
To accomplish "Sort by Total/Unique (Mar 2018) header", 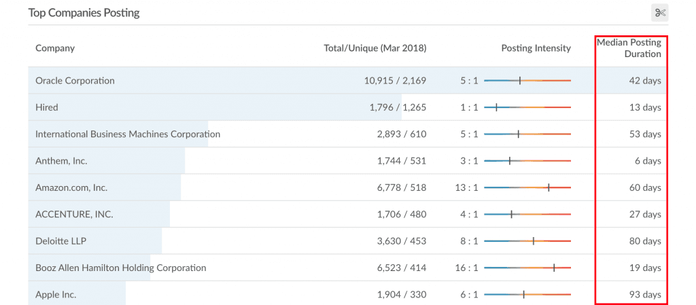I will pyautogui.click(x=375, y=48).
